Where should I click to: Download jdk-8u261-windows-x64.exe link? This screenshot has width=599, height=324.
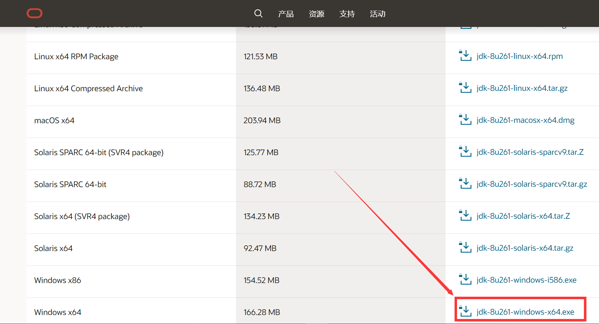pos(525,312)
